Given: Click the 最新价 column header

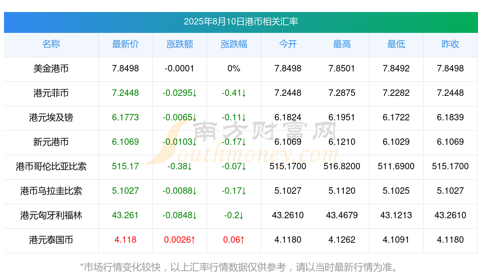Looking at the screenshot, I should pos(125,44).
